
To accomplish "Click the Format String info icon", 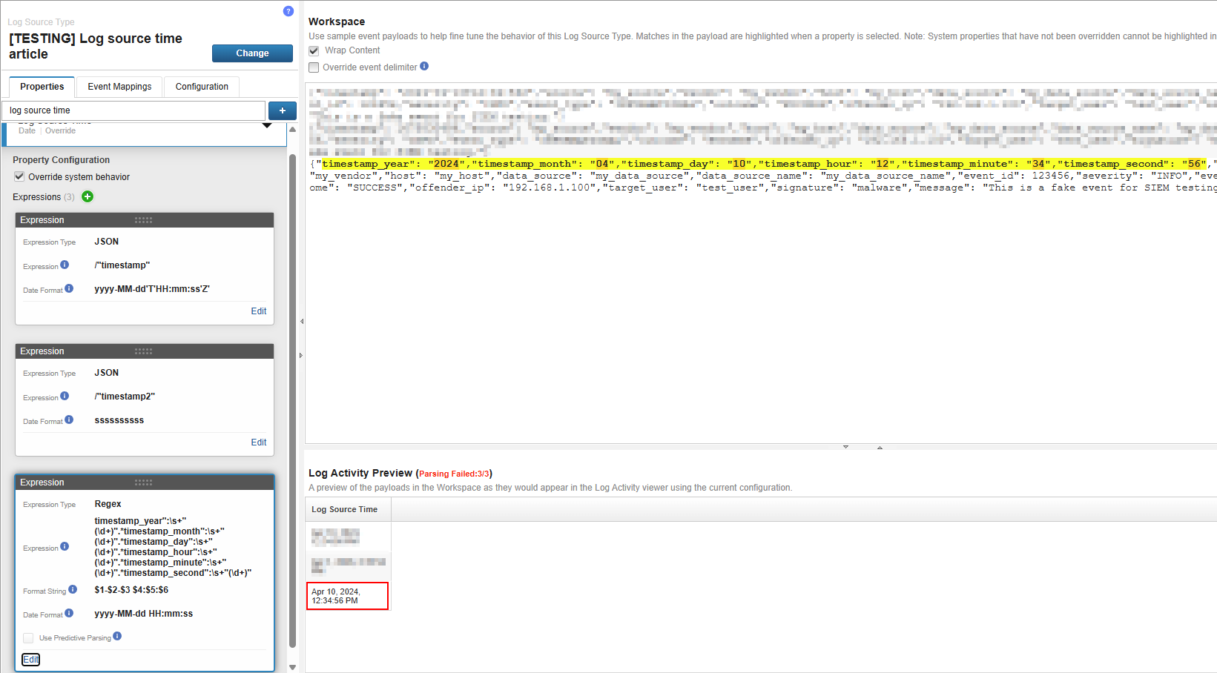I will [x=73, y=590].
